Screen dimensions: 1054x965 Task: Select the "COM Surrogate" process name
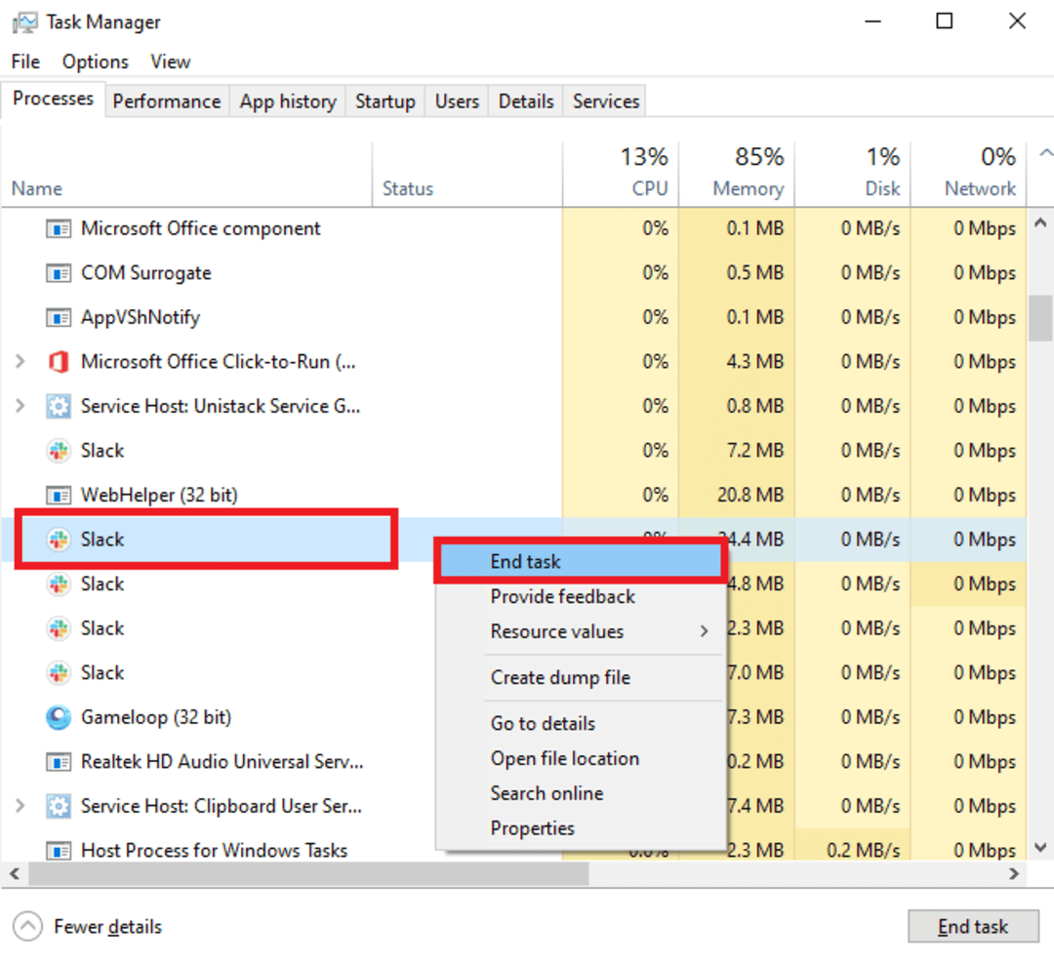[145, 273]
